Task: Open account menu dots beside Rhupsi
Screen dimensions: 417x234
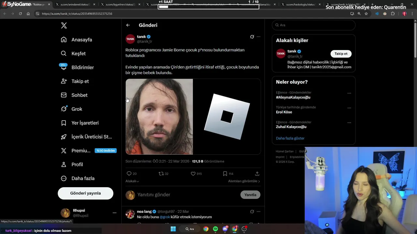Action: point(114,213)
